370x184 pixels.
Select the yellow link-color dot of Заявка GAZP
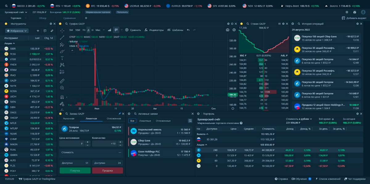(60, 114)
